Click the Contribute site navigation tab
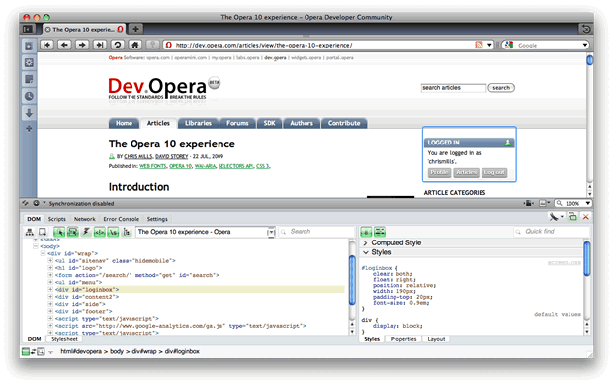The image size is (613, 385). click(344, 123)
